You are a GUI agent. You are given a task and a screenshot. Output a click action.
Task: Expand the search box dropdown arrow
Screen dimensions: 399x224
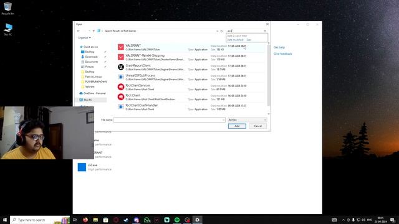click(x=265, y=30)
